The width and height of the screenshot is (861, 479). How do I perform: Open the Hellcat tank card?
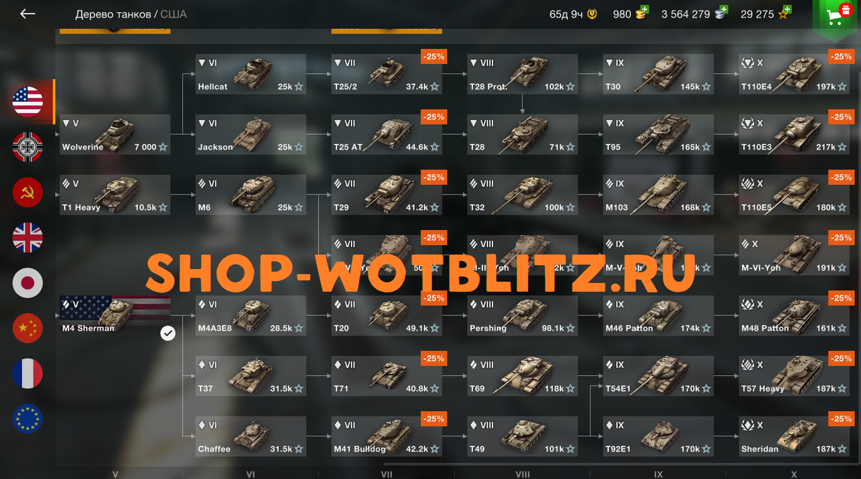pos(250,74)
